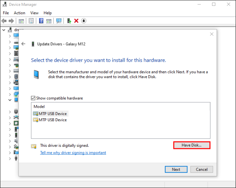
Task: Click the certificate icon beside digitally signed text
Action: 34,146
